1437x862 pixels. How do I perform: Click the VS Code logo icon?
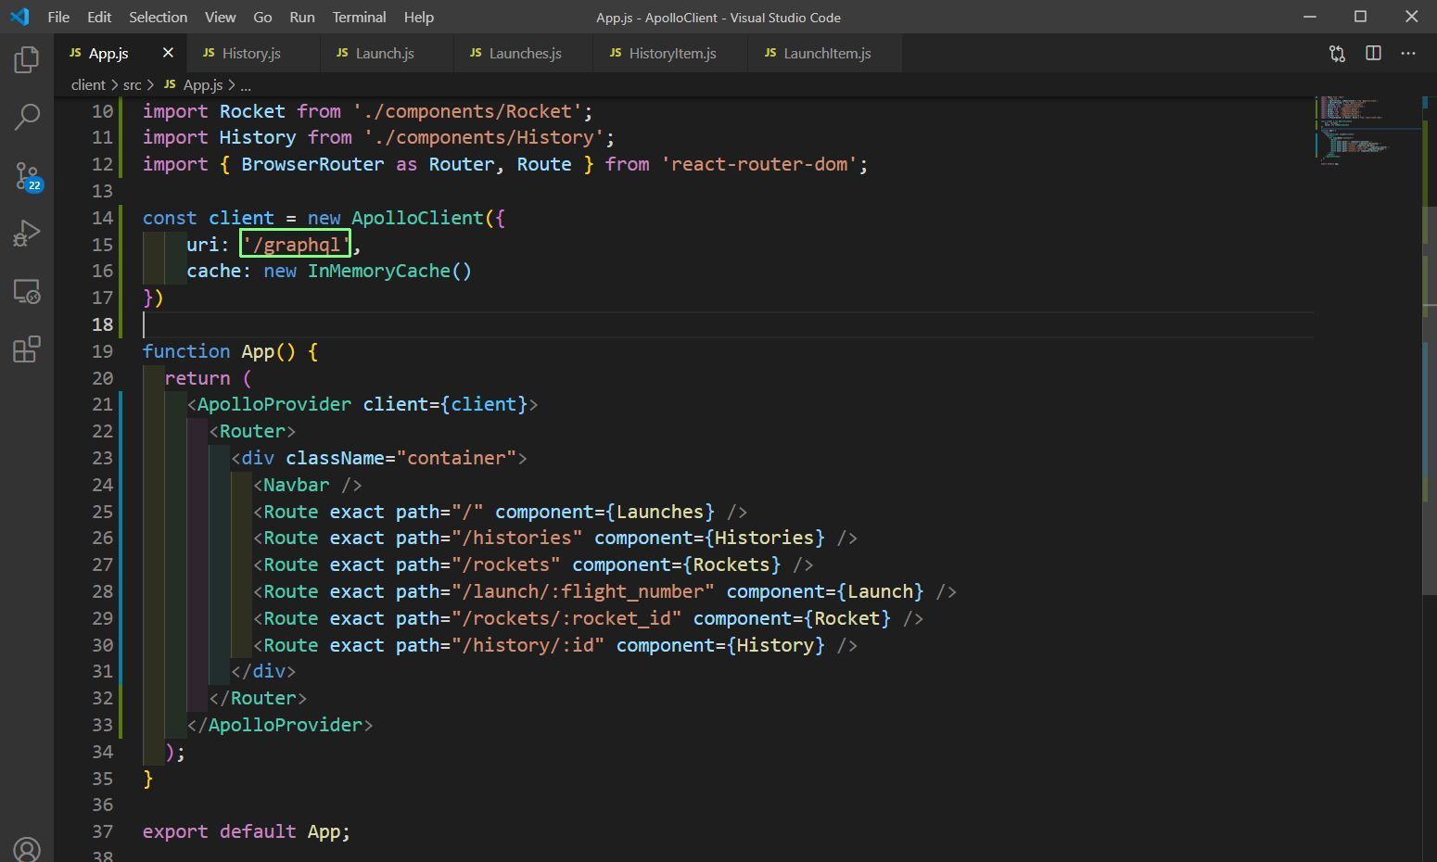(x=19, y=17)
